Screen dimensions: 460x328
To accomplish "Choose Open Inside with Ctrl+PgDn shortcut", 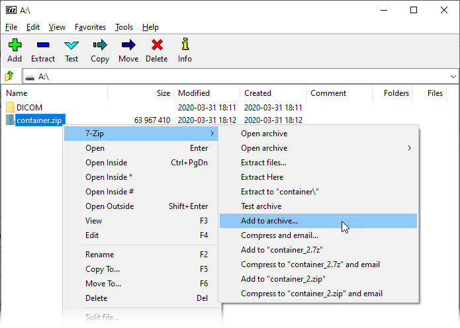I will pos(141,163).
